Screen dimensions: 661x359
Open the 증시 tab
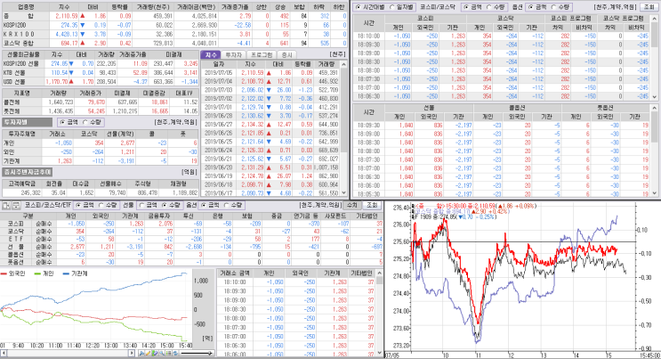[286, 55]
